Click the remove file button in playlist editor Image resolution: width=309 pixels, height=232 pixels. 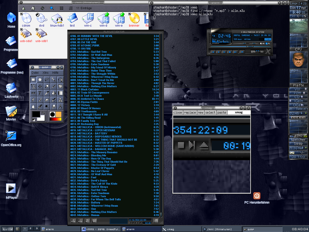pos(80,221)
